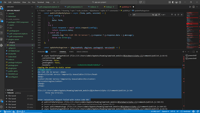Viewport: 200px width, 113px height.
Task: Click the synchronize changes icon in status bar
Action: click(x=14, y=112)
